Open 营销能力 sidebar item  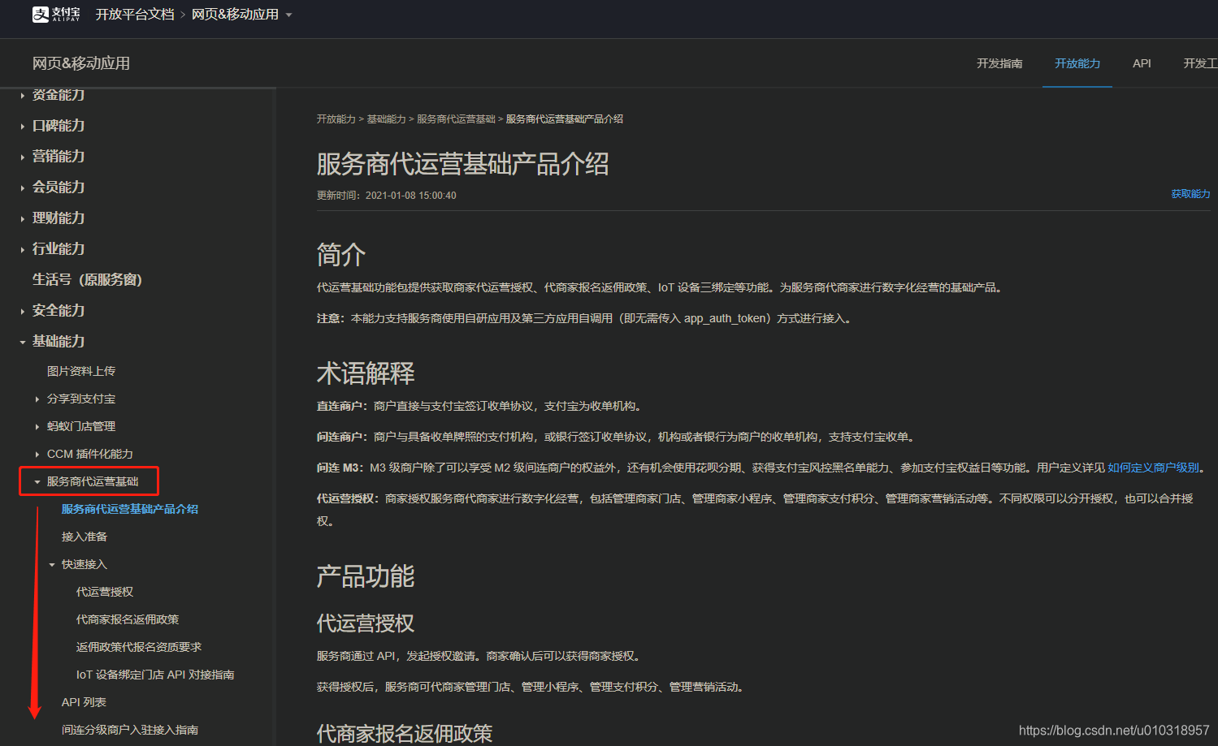point(59,157)
